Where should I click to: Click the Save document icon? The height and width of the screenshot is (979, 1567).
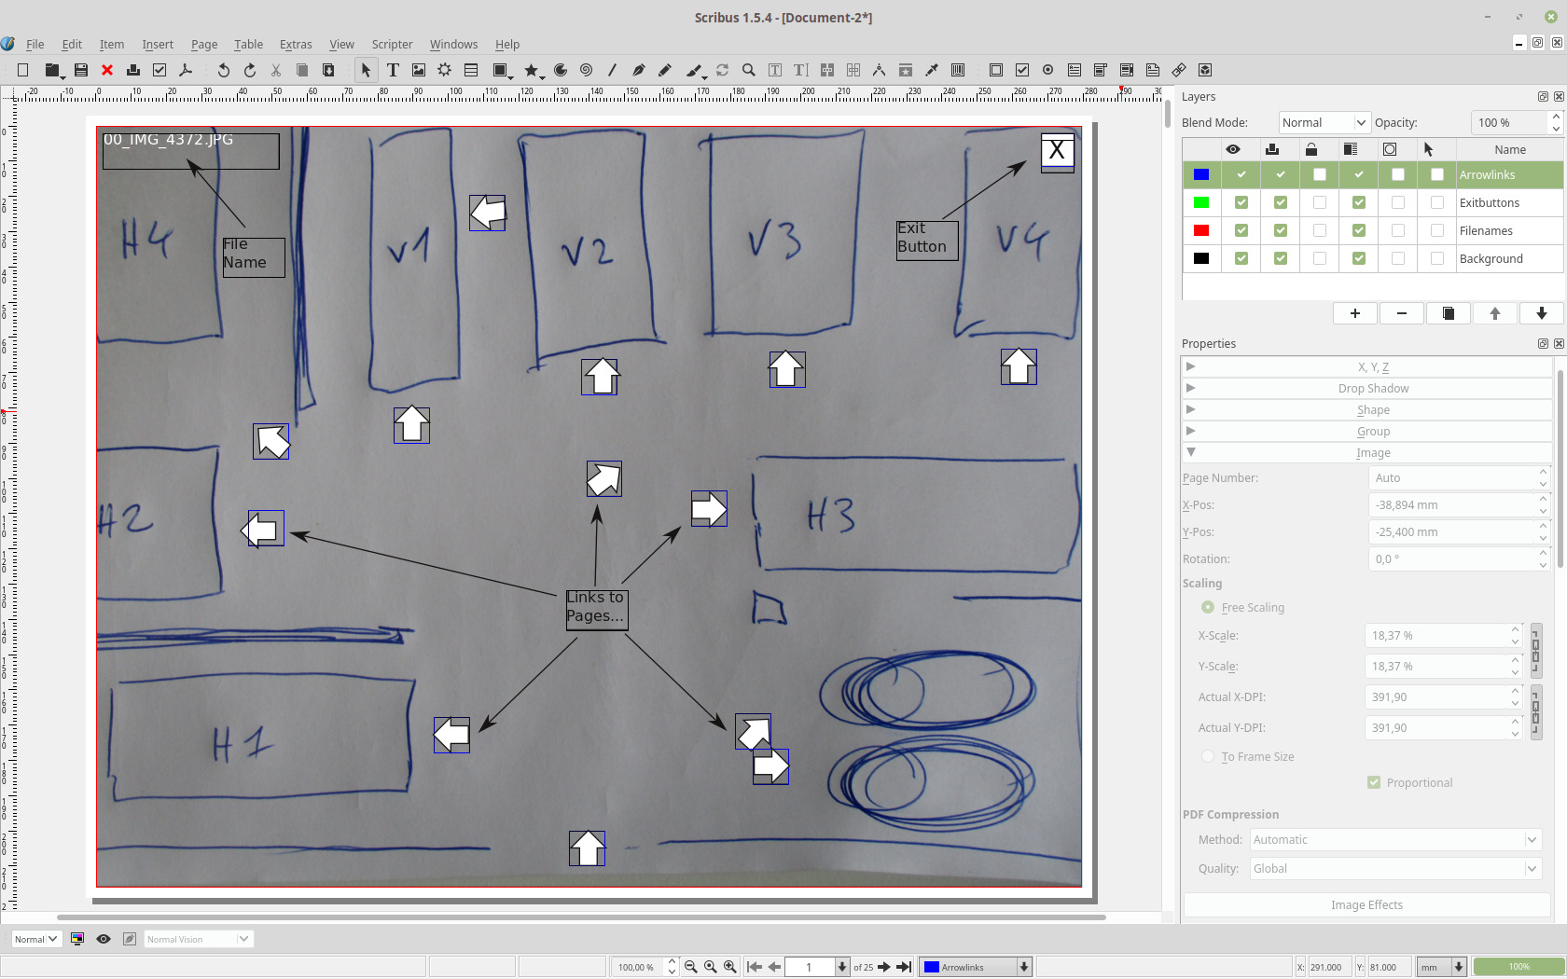(81, 70)
